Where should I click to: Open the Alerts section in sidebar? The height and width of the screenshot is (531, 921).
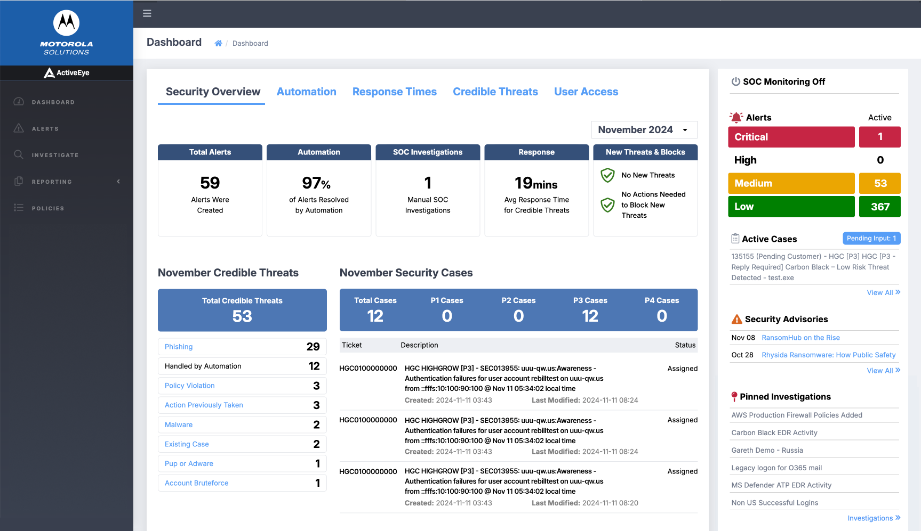pos(45,128)
